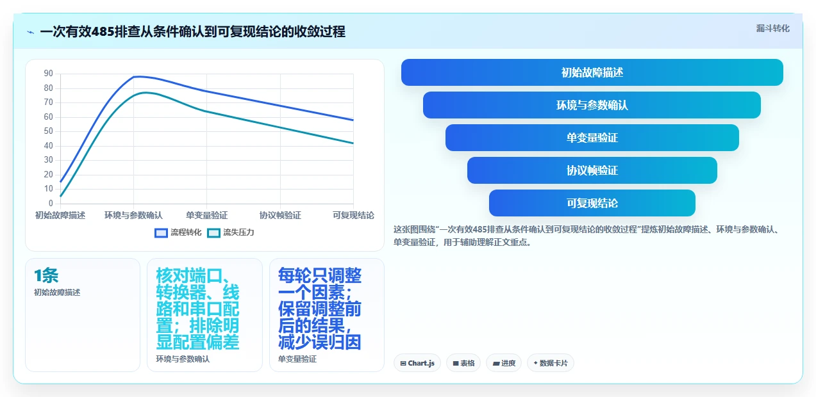Select the 初始故障描述 funnel stage
This screenshot has width=816, height=397.
tap(592, 72)
